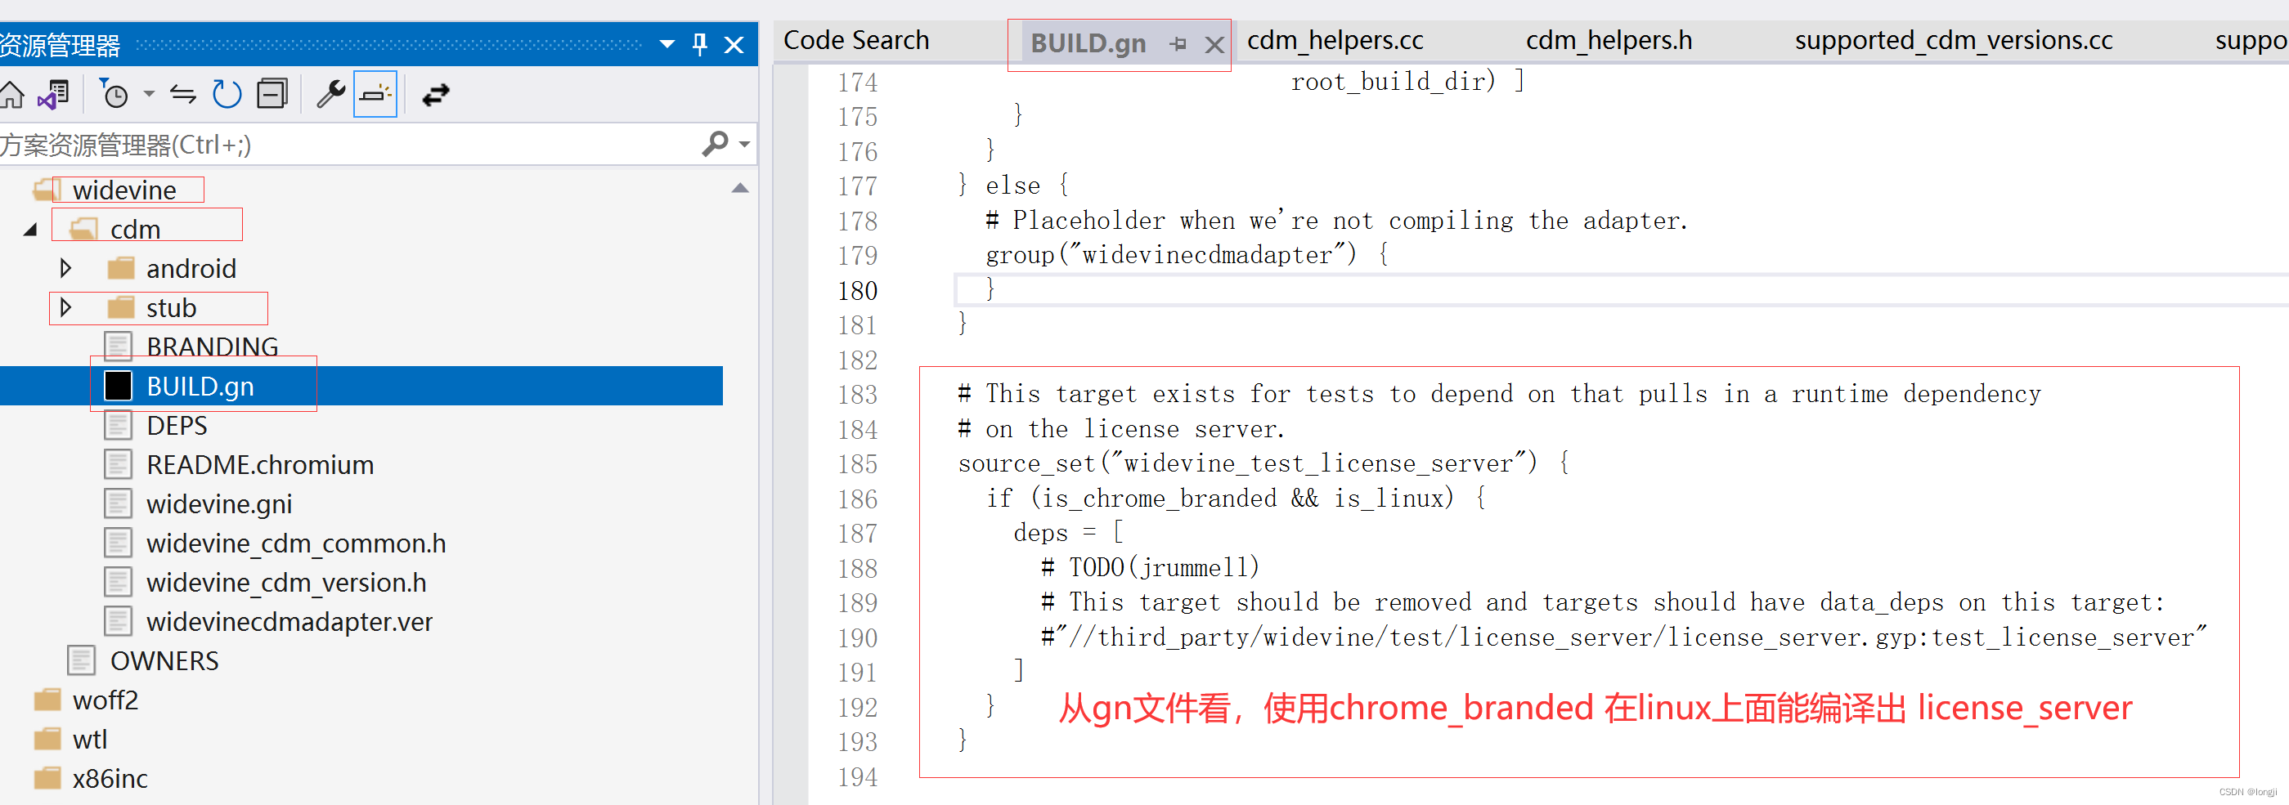Refresh the Solution Explorer tree
This screenshot has width=2289, height=805.
point(227,94)
